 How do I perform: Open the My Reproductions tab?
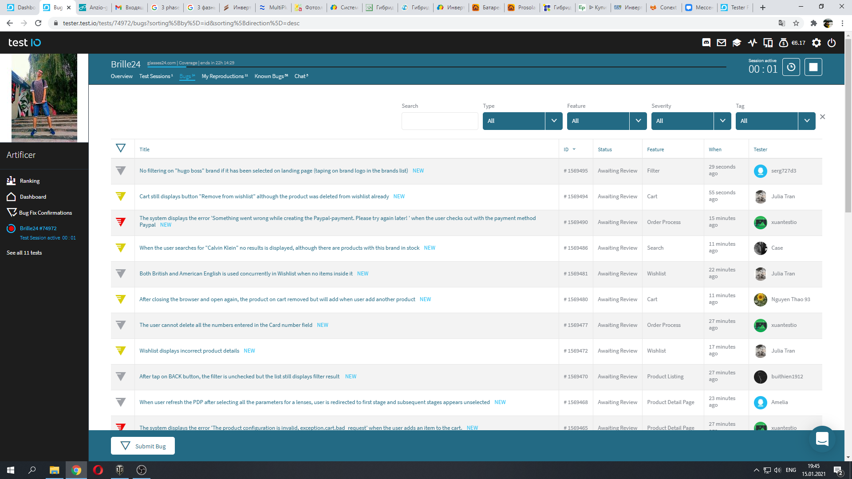[x=225, y=76]
